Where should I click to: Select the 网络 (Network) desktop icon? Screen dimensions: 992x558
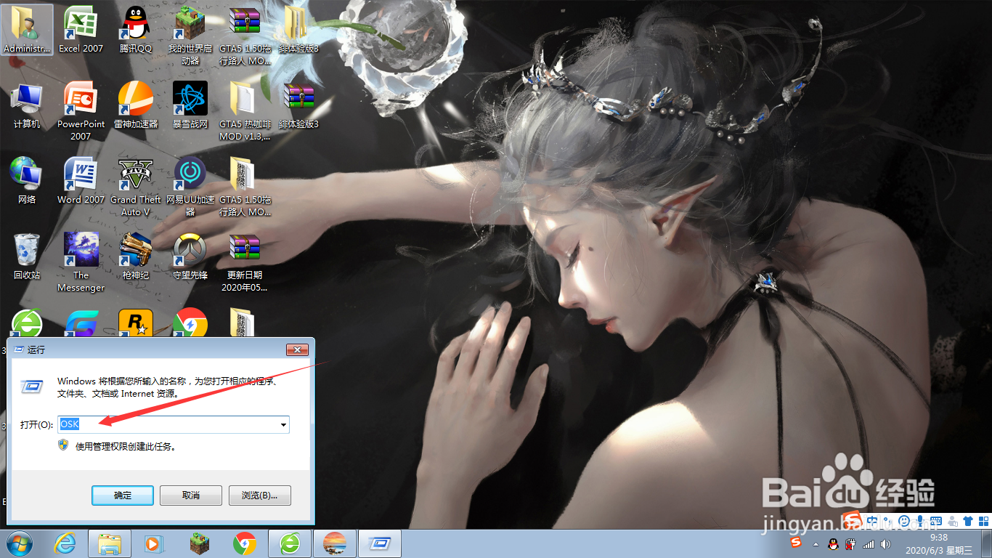[x=27, y=182]
